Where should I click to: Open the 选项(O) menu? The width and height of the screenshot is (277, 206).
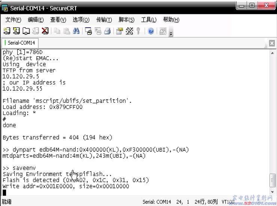click(x=81, y=19)
